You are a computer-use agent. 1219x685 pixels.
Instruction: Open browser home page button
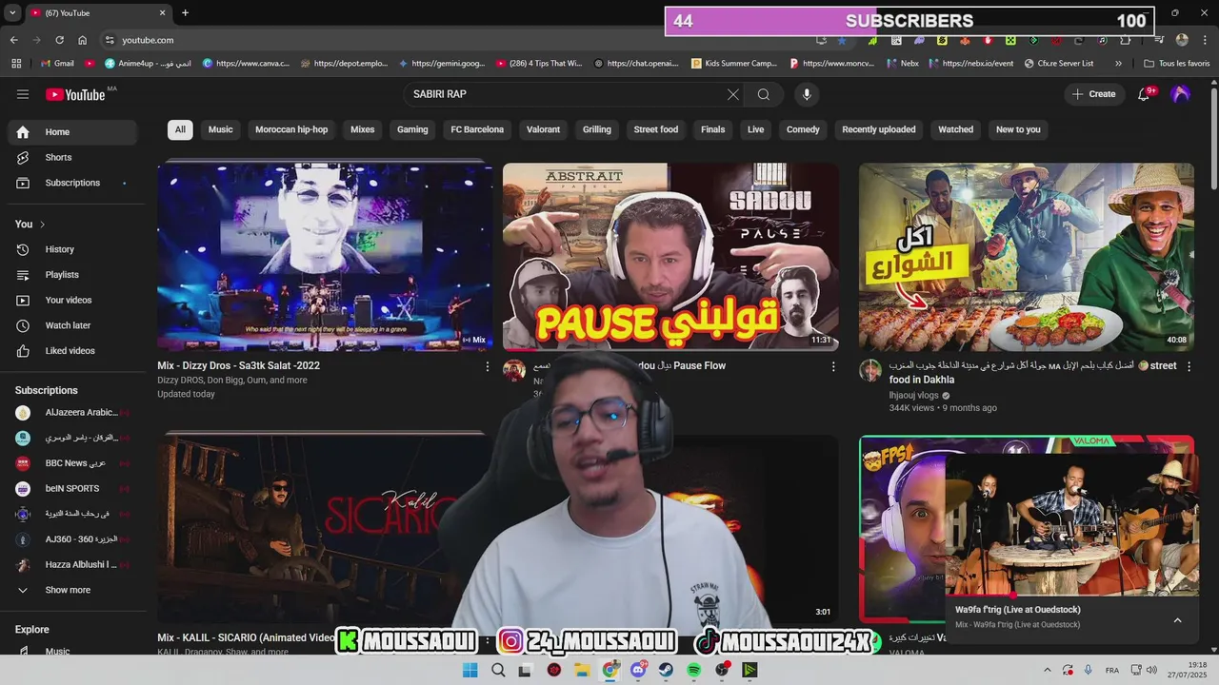(82, 40)
